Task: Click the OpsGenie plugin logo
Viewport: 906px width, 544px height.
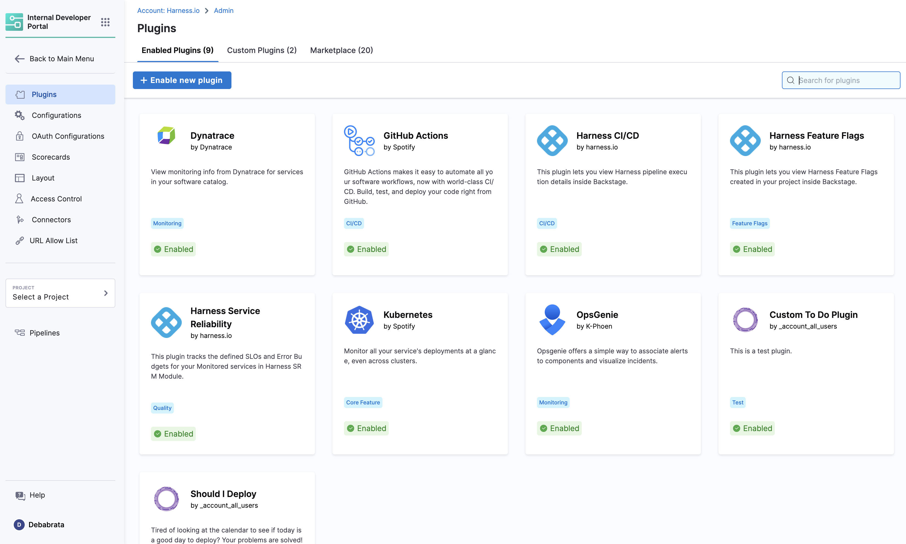Action: pyautogui.click(x=552, y=320)
